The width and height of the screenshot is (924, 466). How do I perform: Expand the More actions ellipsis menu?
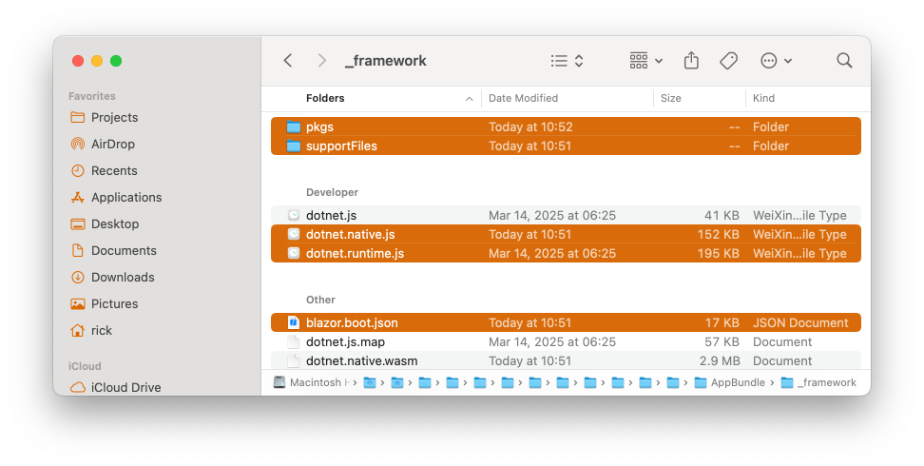pos(776,61)
